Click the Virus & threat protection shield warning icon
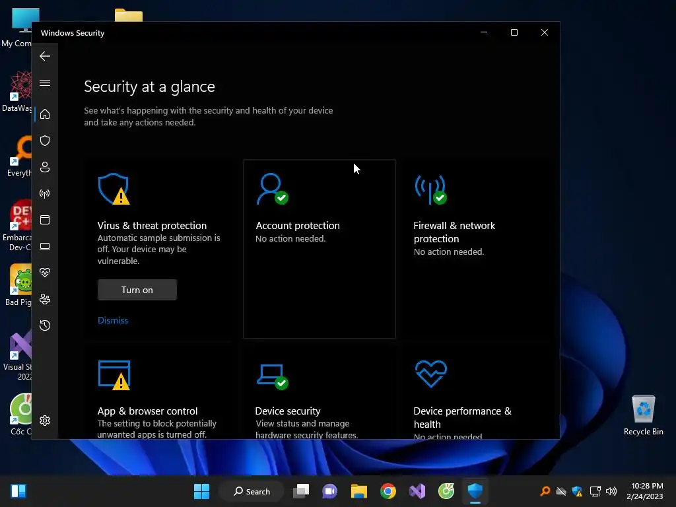 coord(114,189)
